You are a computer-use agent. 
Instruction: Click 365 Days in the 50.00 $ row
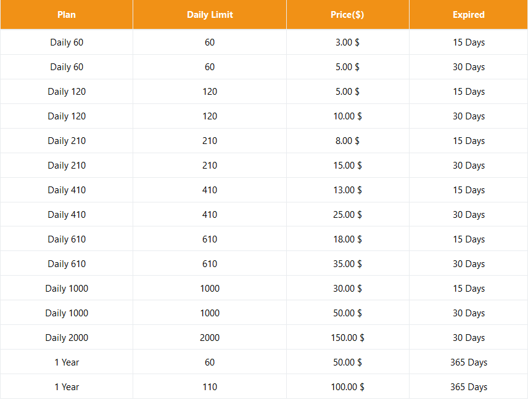pyautogui.click(x=469, y=362)
